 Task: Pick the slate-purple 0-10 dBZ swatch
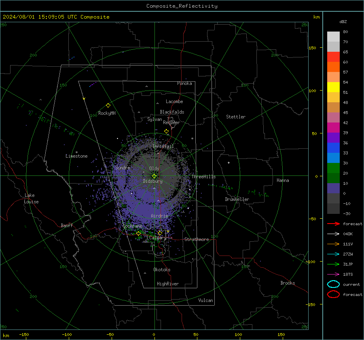click(x=333, y=188)
